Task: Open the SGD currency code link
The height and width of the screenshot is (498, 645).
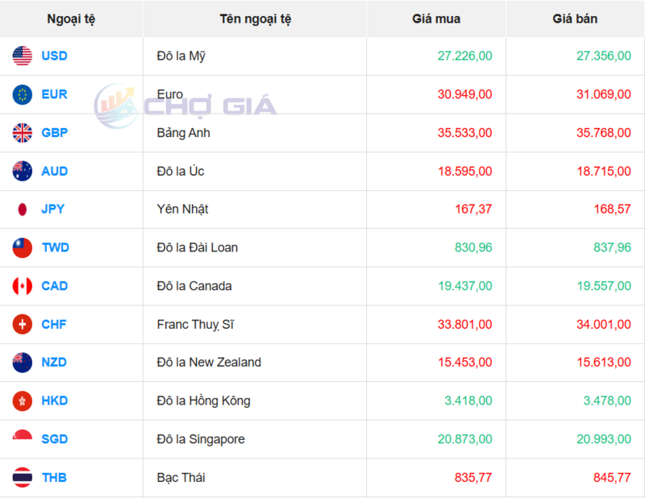Action: (x=54, y=439)
